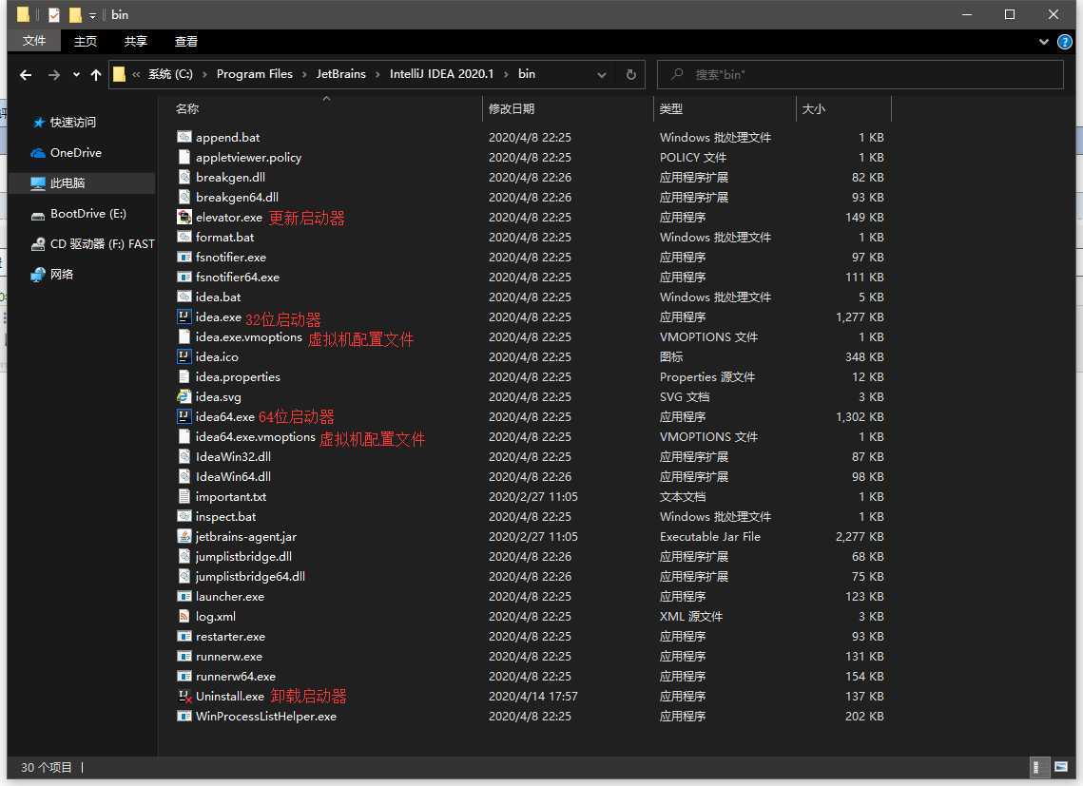Image resolution: width=1083 pixels, height=786 pixels.
Task: Click the WinProcessListHelper.exe file icon
Action: 184,717
